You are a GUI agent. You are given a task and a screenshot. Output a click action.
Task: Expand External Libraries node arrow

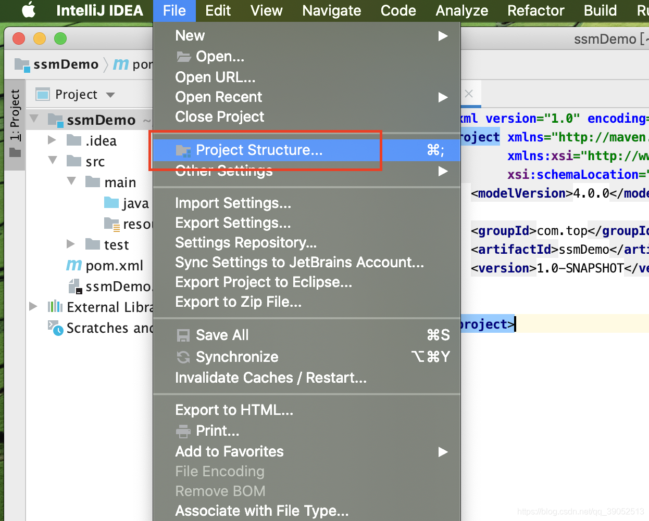(x=33, y=306)
